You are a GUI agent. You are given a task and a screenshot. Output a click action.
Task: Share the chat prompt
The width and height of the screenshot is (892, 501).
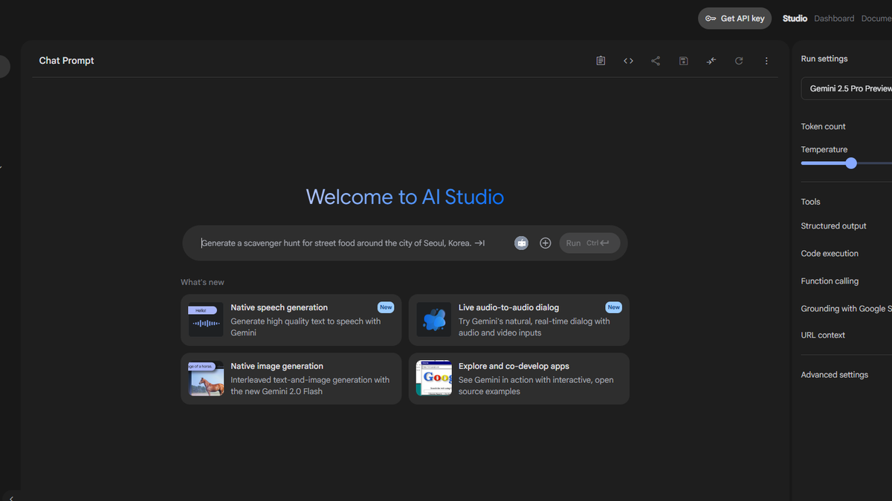point(656,60)
